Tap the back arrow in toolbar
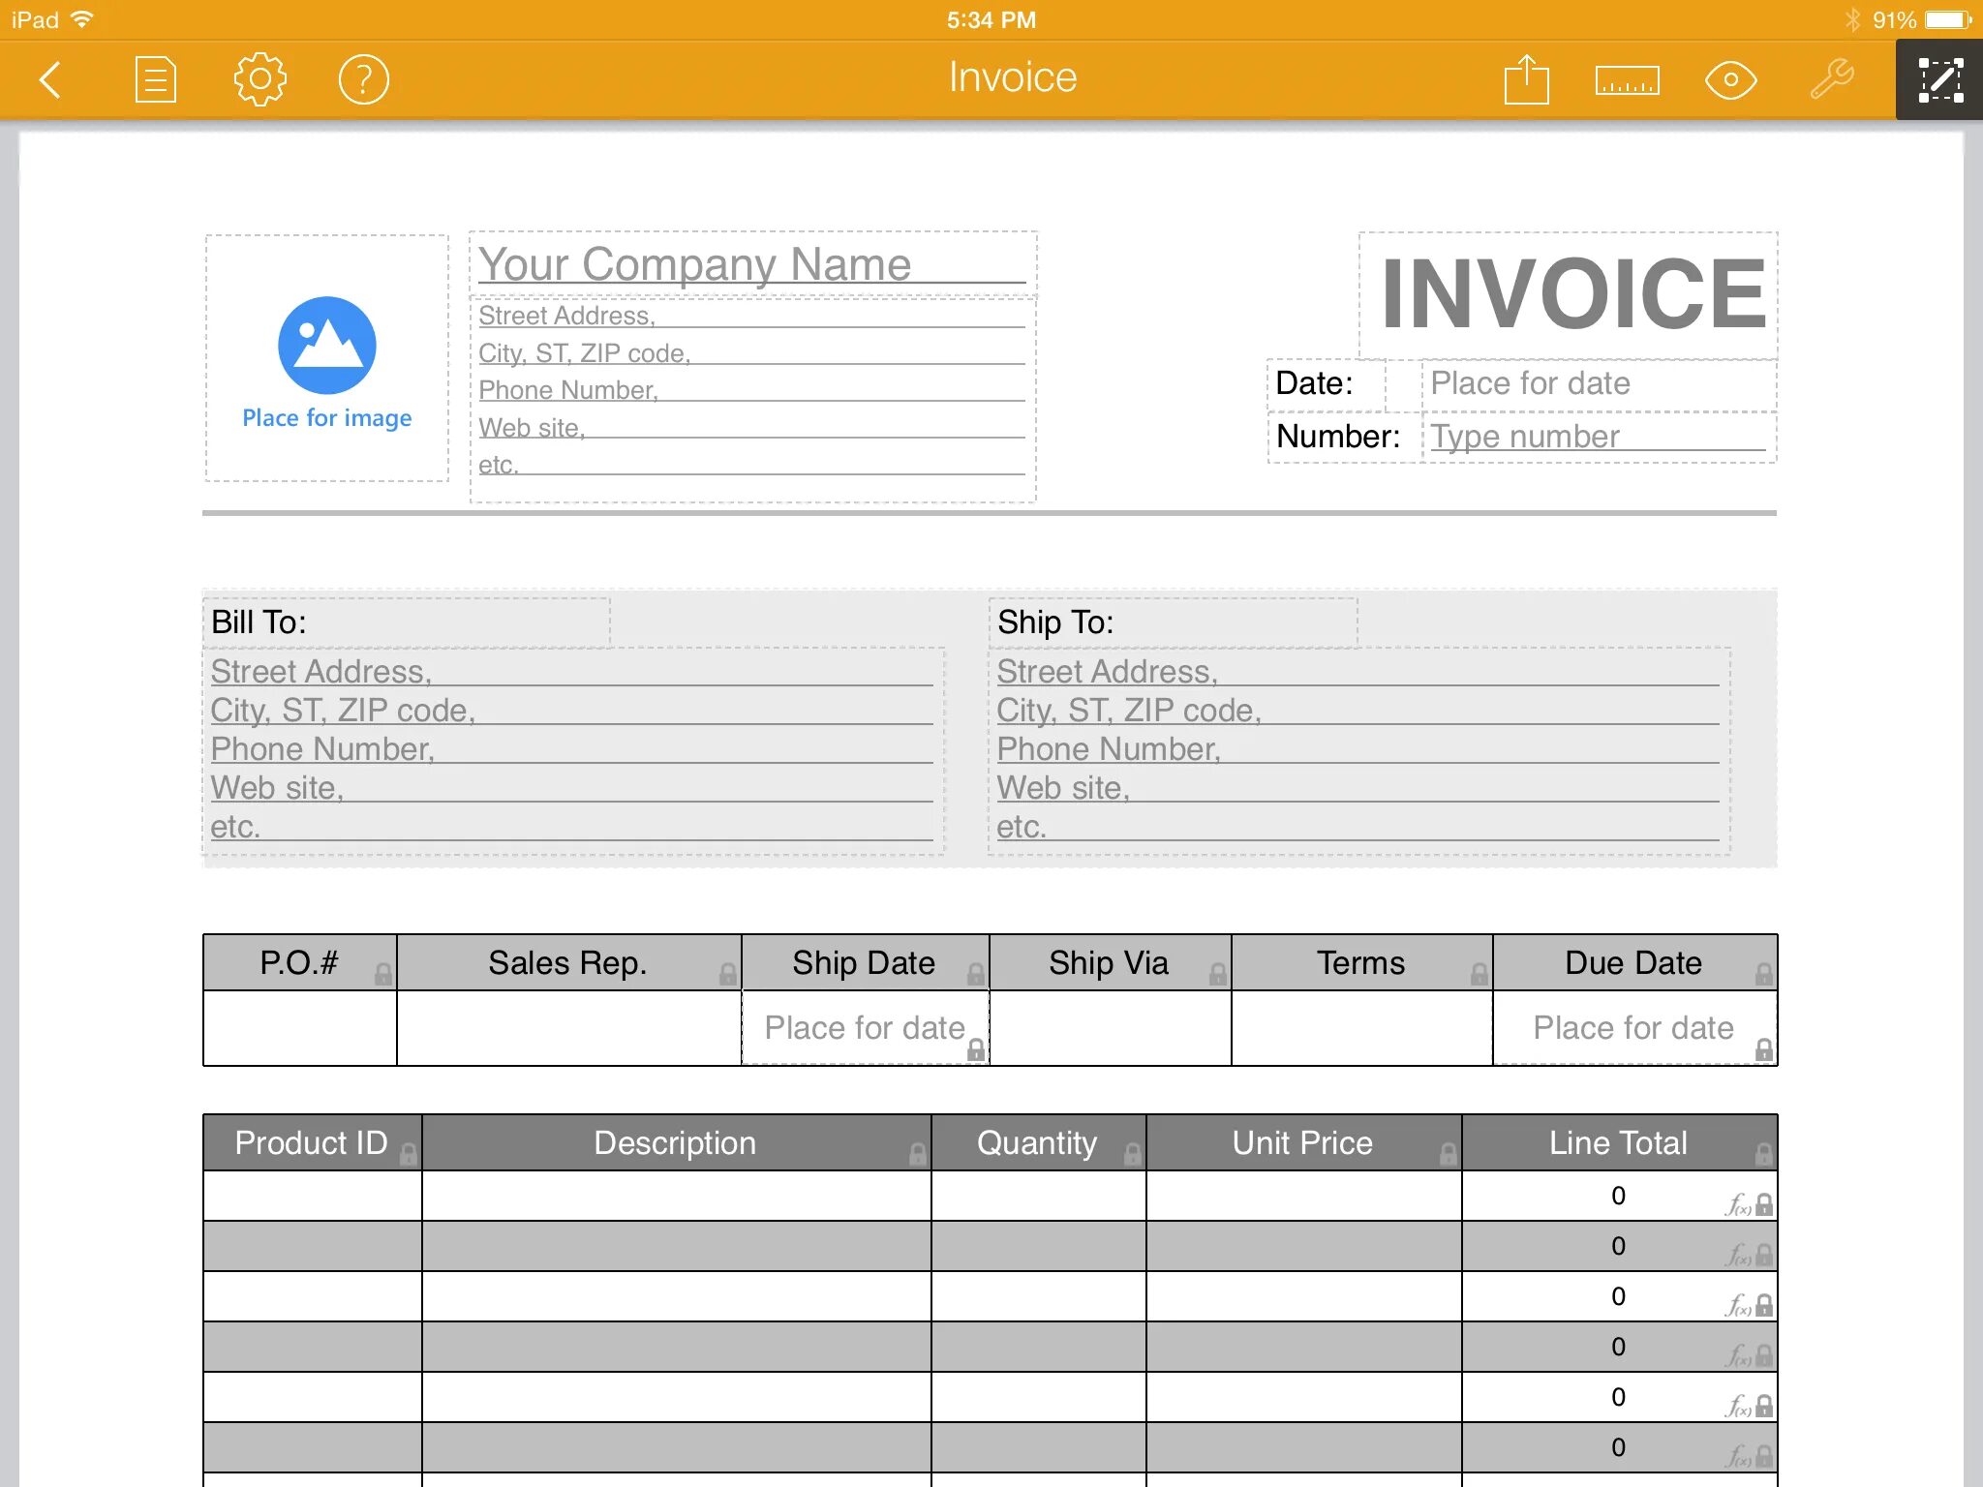 pos(50,79)
